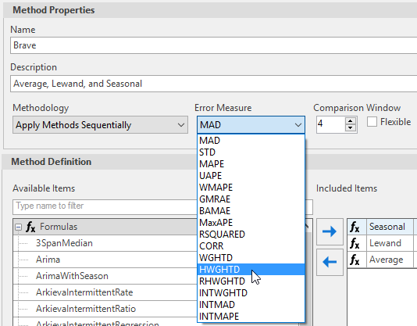Click the Comparison Window number field

330,124
